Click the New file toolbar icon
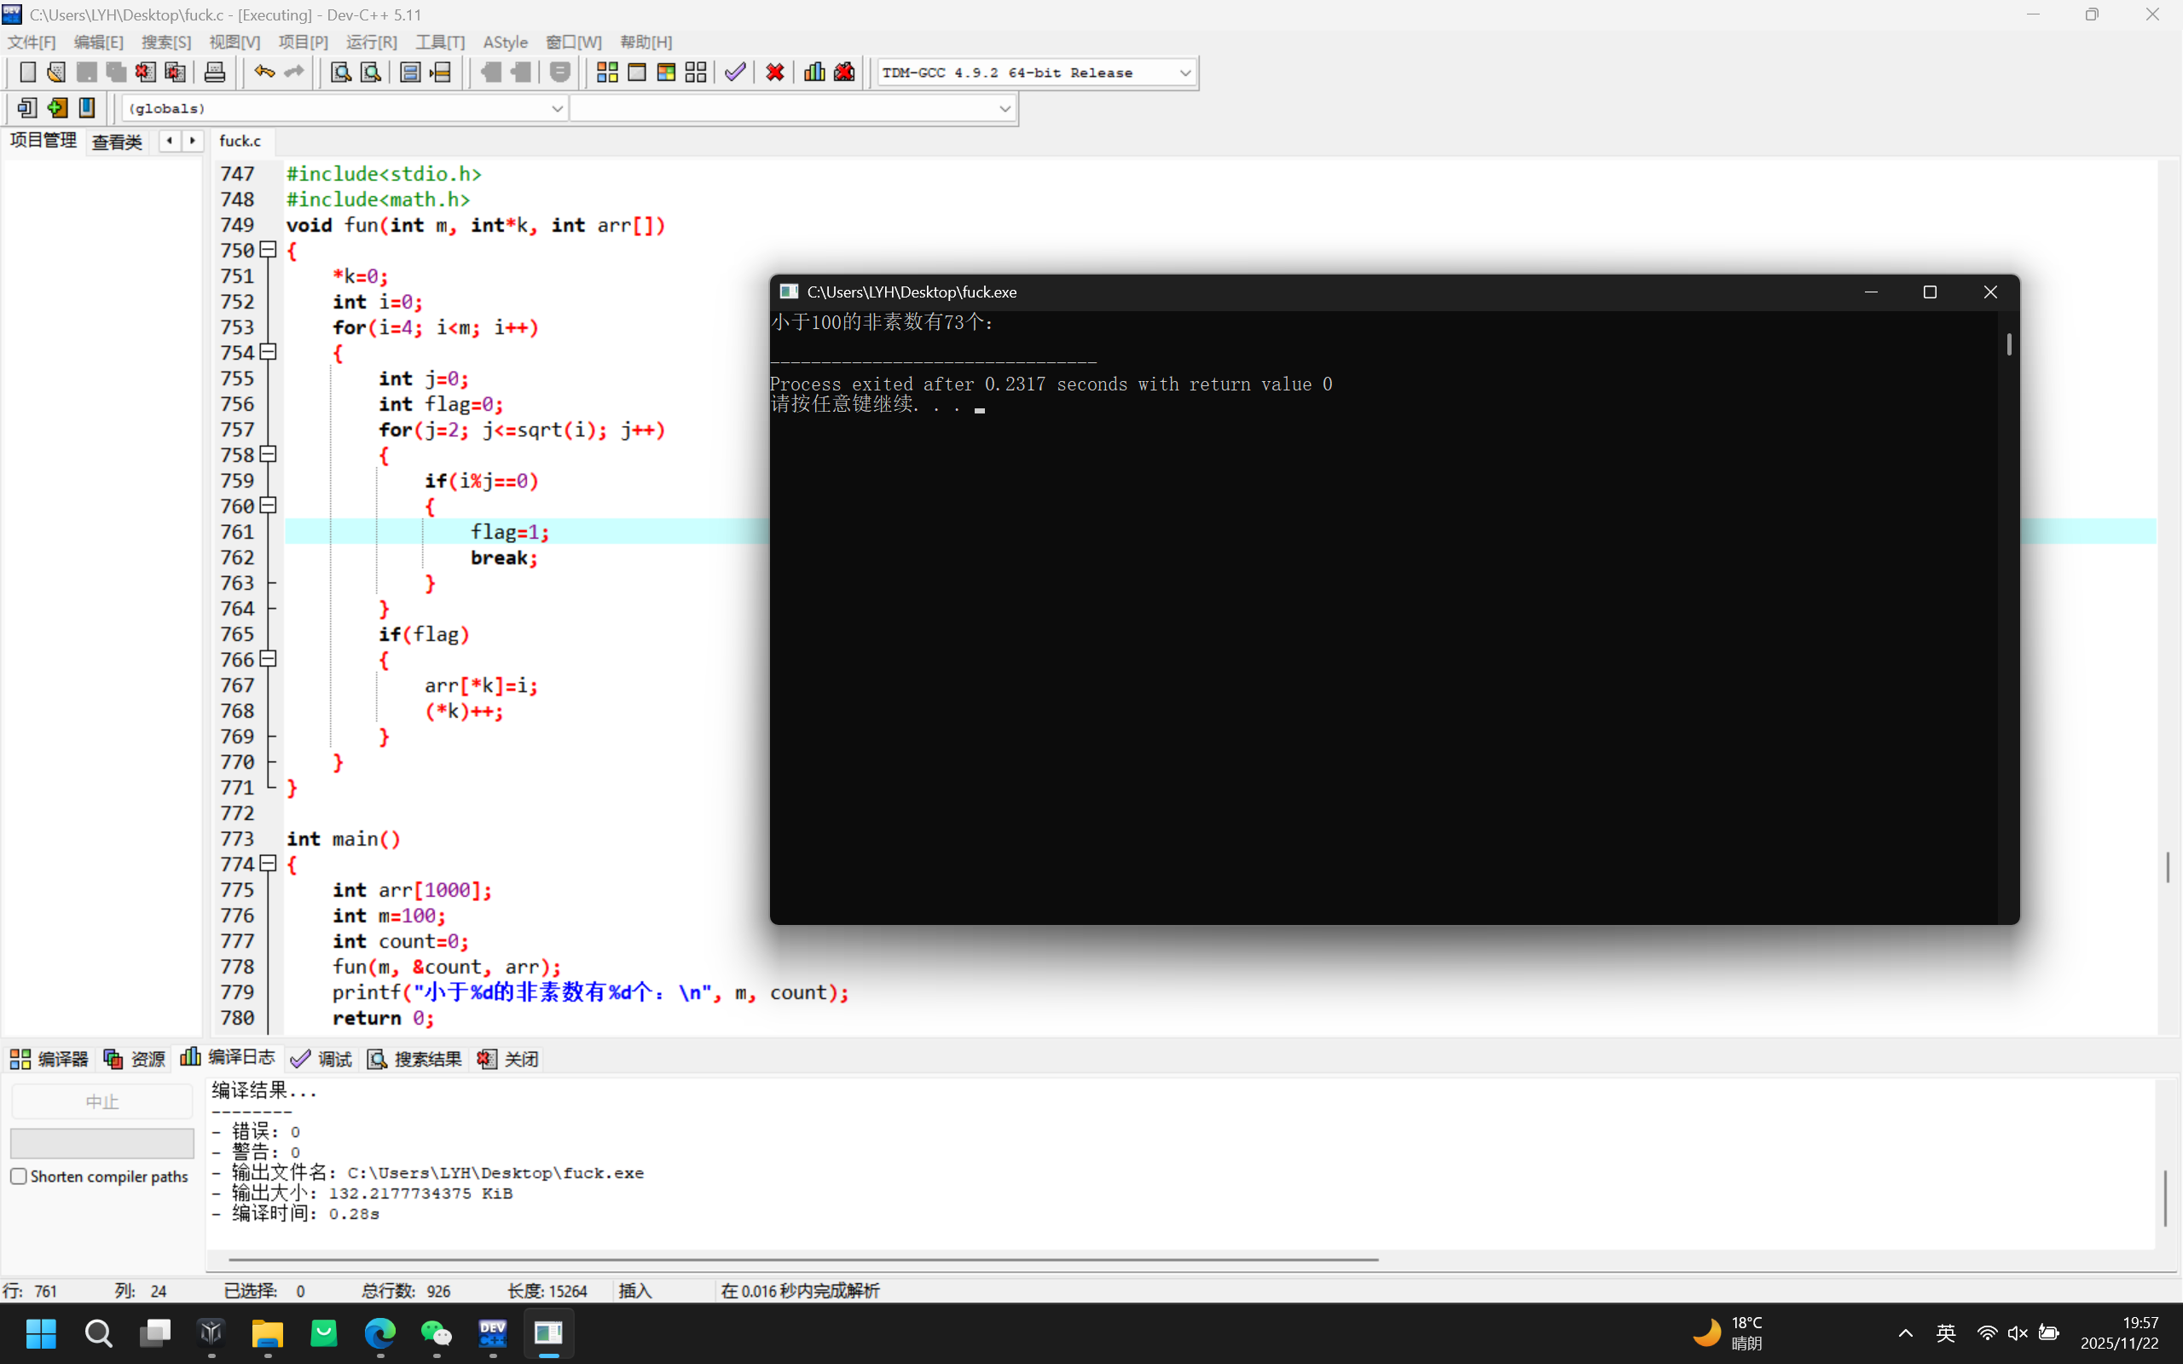Viewport: 2183px width, 1364px height. click(x=27, y=72)
